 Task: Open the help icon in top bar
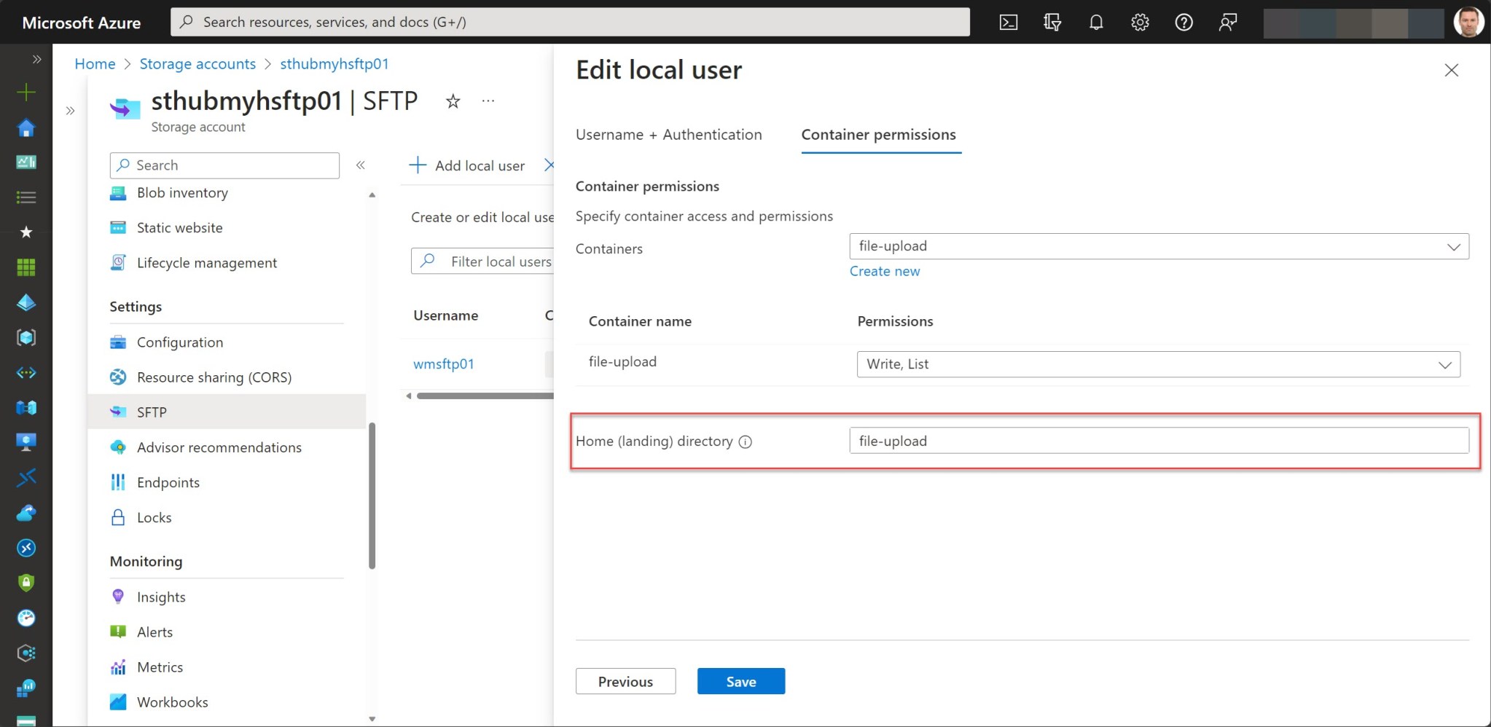pos(1183,22)
